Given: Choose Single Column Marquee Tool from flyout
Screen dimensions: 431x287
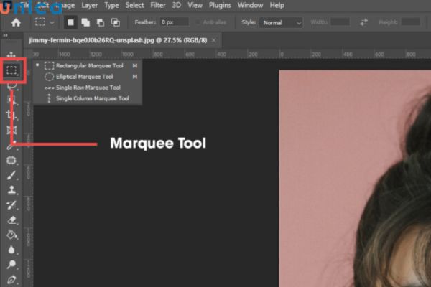Looking at the screenshot, I should point(92,98).
